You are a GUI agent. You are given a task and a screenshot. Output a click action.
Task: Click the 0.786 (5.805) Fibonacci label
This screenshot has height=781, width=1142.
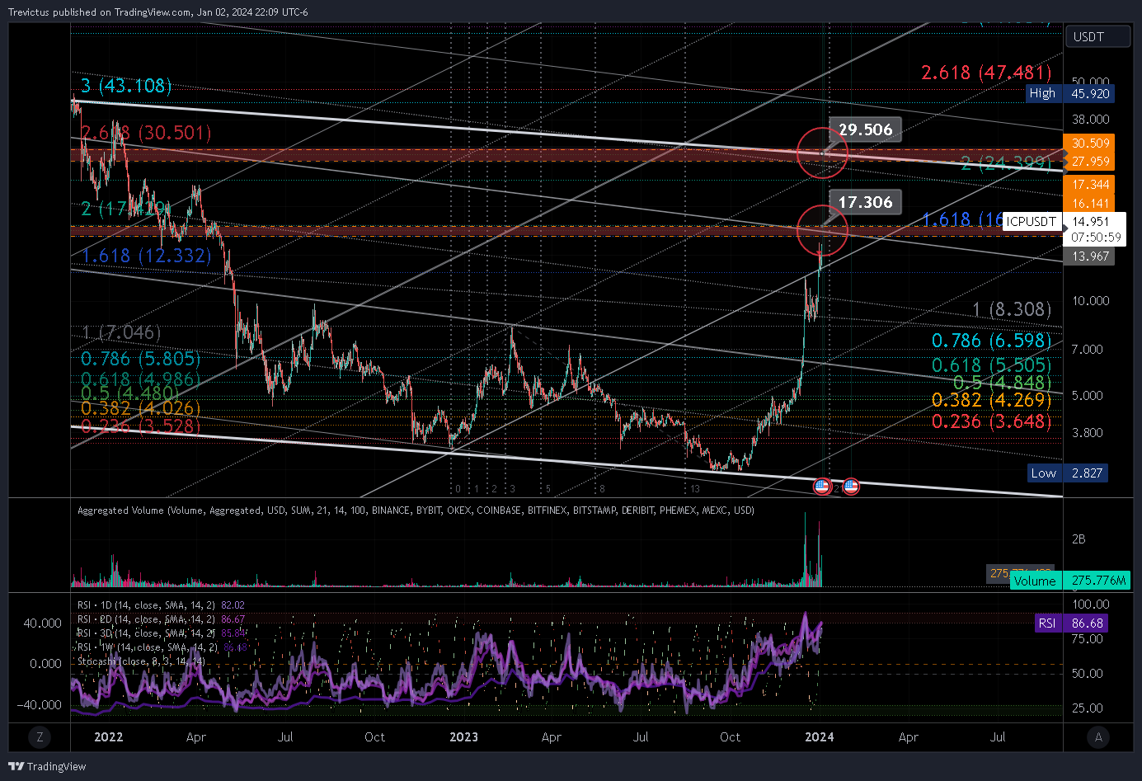tap(140, 359)
